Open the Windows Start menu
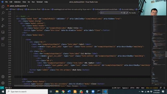This screenshot has height=94, width=167. pyautogui.click(x=3, y=92)
